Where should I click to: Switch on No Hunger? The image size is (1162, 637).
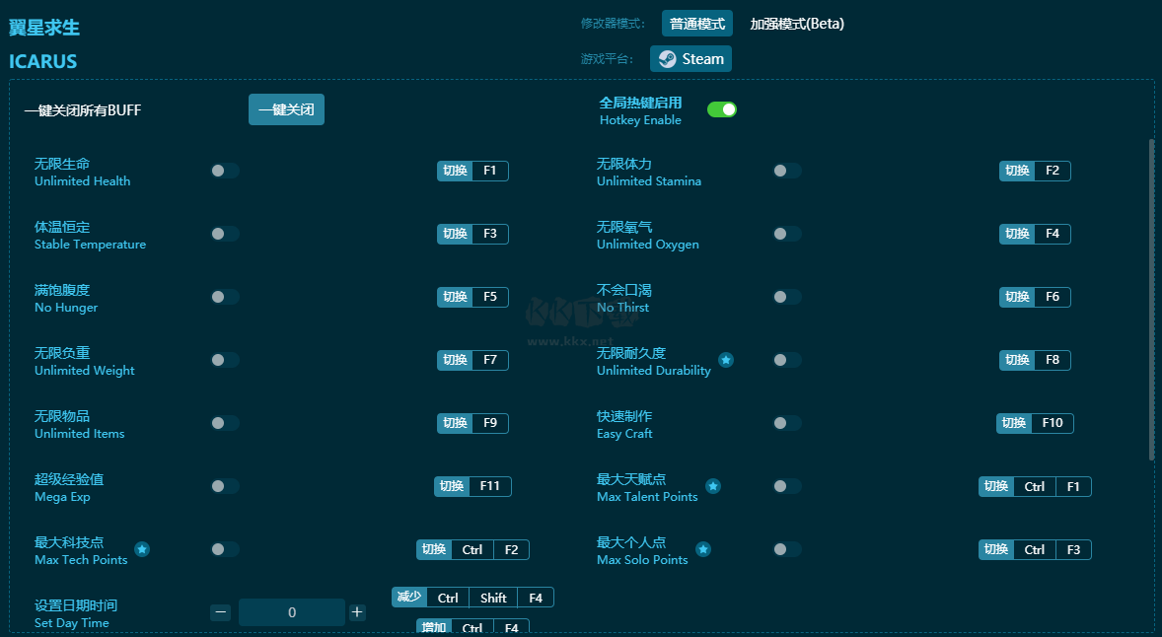point(225,297)
